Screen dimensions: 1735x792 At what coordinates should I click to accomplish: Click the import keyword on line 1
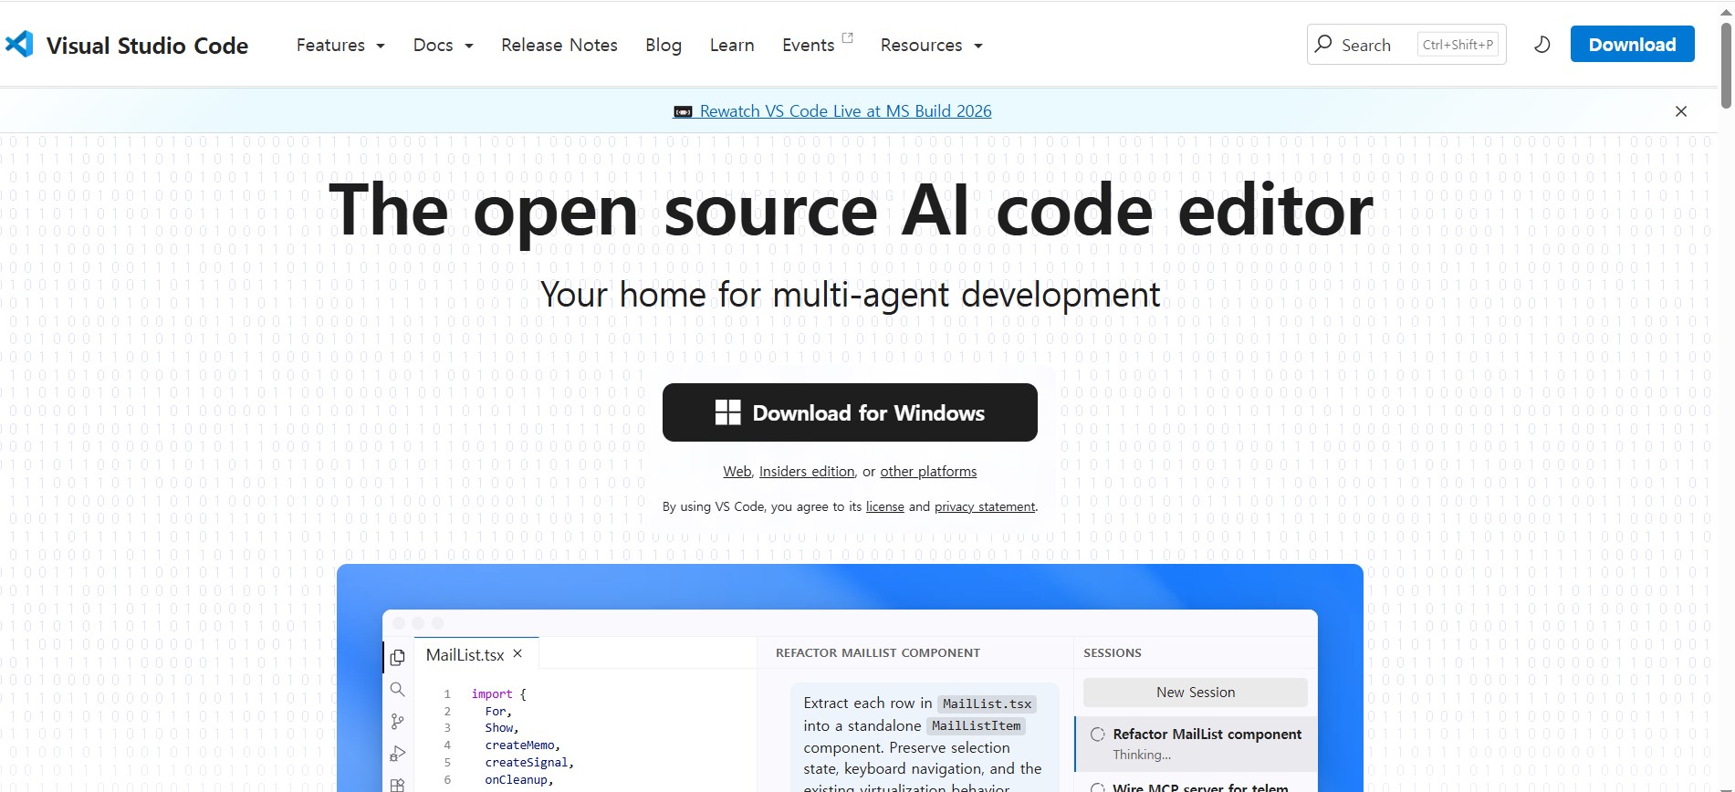pyautogui.click(x=492, y=694)
